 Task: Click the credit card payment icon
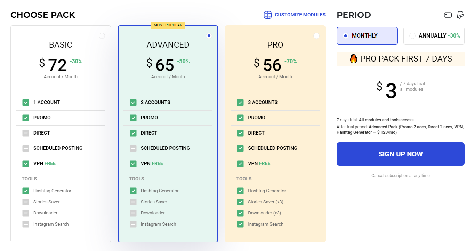(x=448, y=15)
